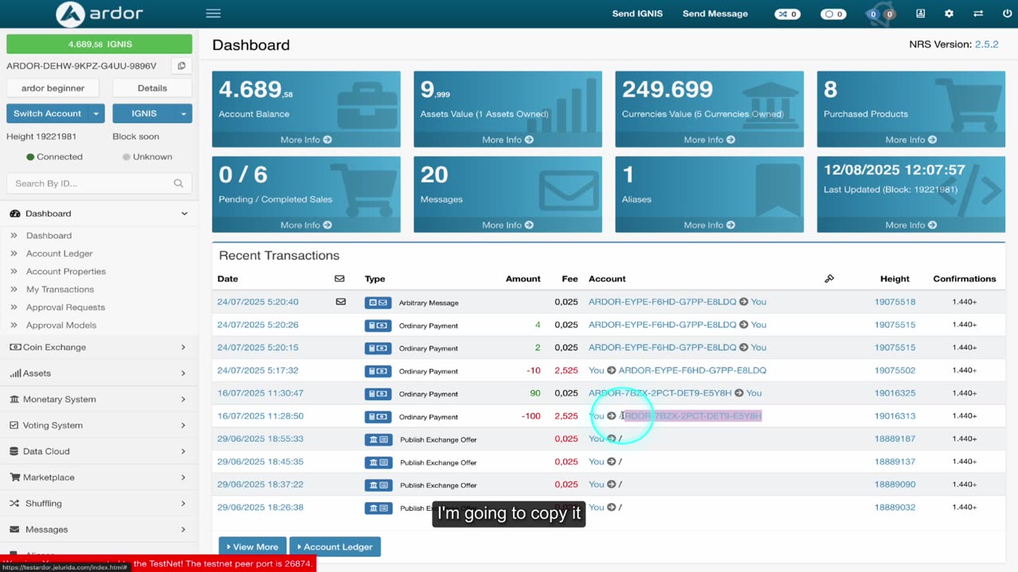
Task: Open More Info on the Account Balance card
Action: [306, 140]
